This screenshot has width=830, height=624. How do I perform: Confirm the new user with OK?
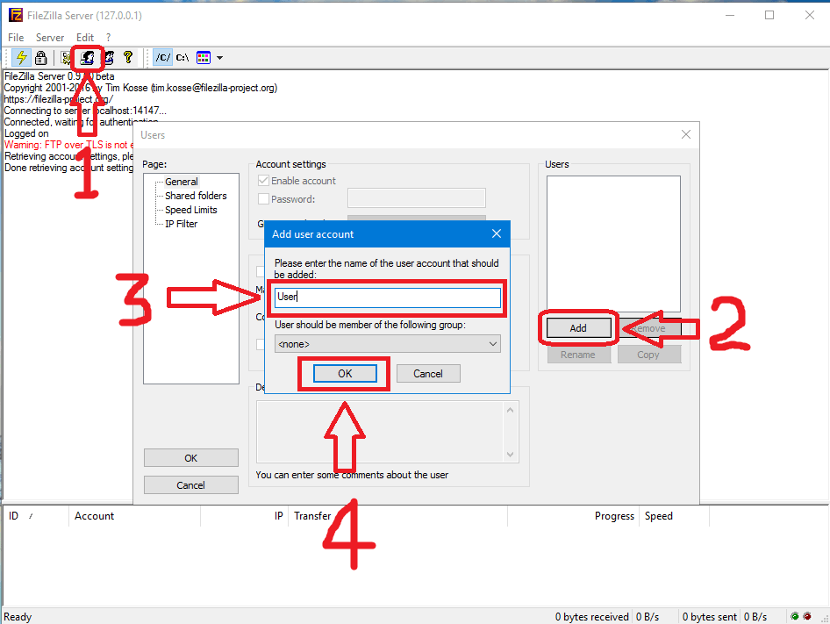[344, 373]
